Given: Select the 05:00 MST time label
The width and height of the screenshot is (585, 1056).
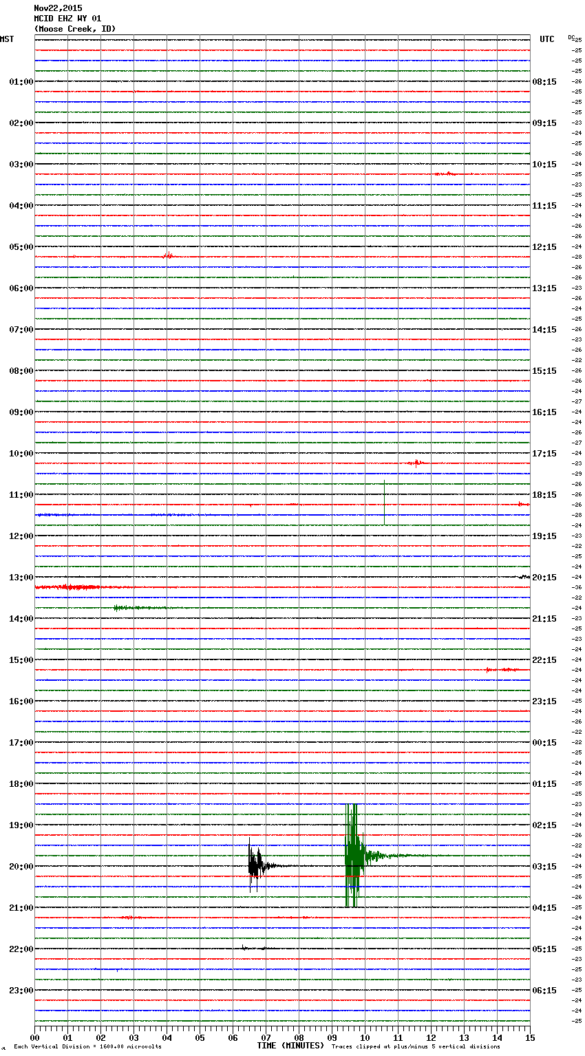Looking at the screenshot, I should (x=21, y=247).
